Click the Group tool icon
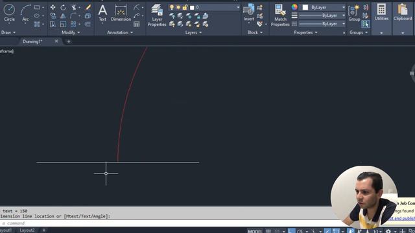 354,13
